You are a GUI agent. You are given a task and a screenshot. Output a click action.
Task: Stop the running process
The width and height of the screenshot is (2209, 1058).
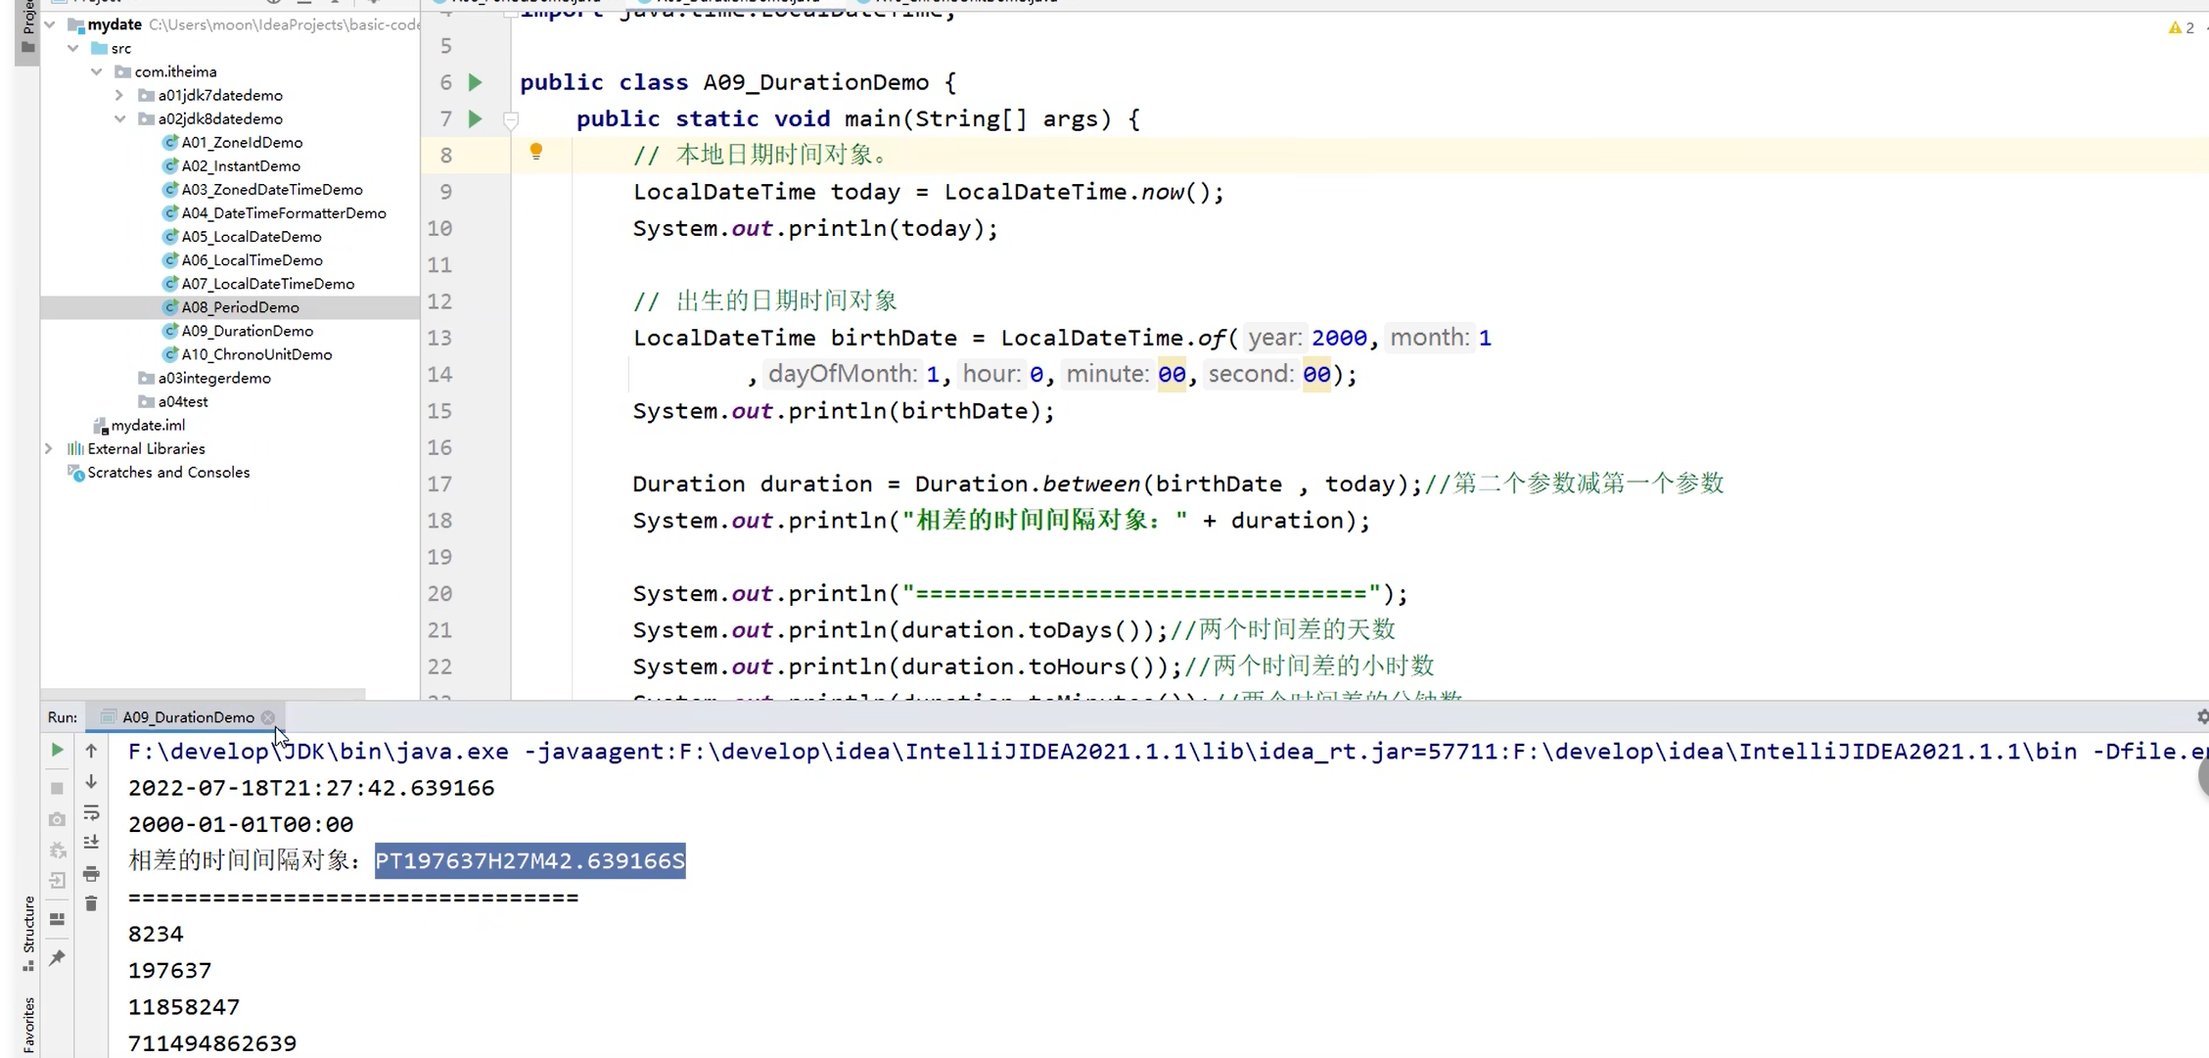(x=57, y=787)
